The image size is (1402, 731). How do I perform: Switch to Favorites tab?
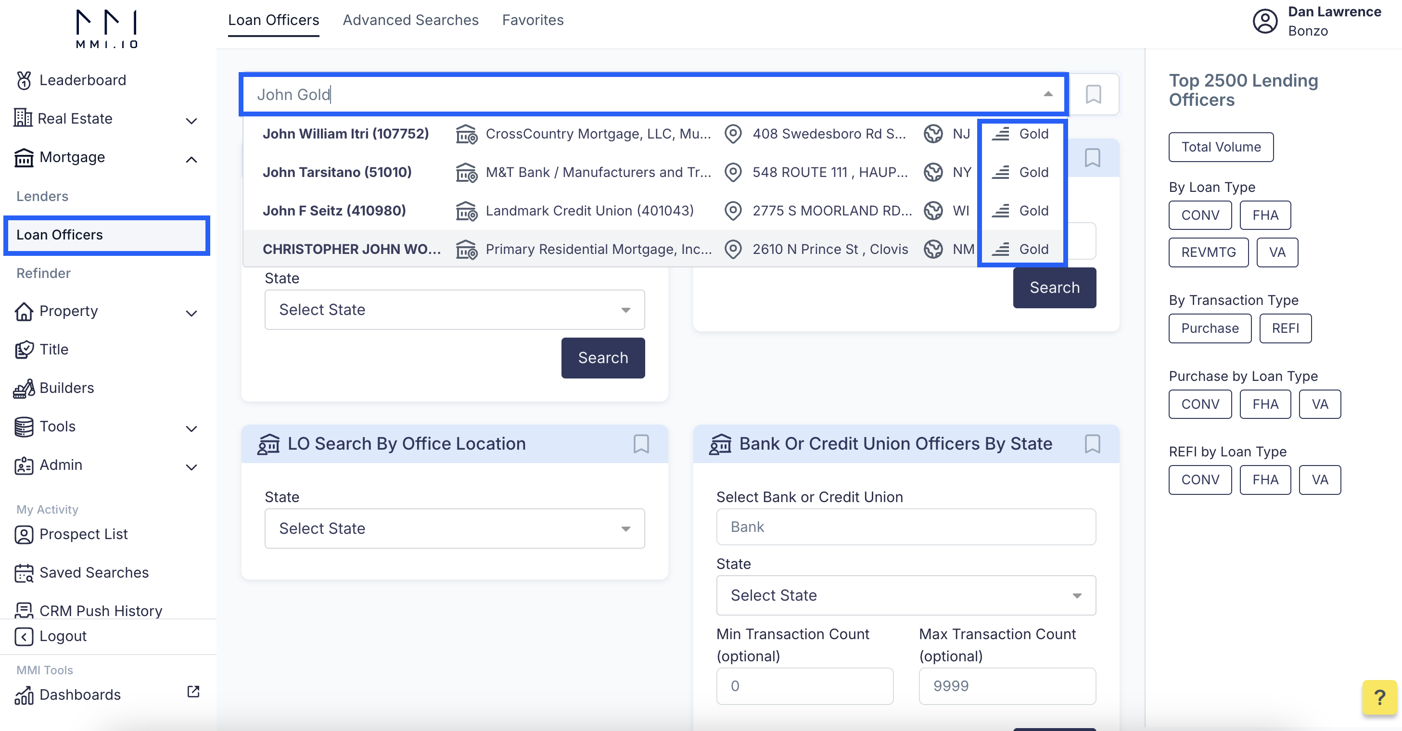point(532,20)
